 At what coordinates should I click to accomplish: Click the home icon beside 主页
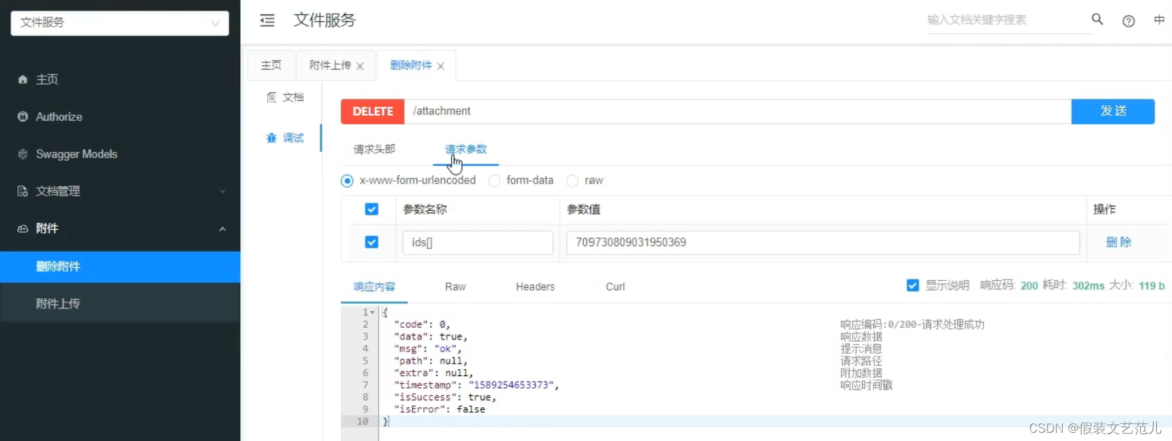point(23,79)
